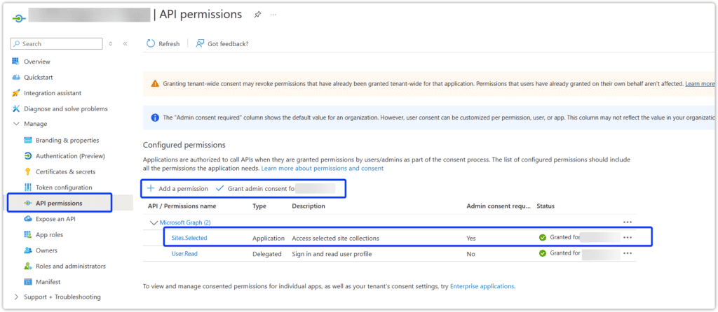Collapse the Microsoft Graph permissions group
The image size is (718, 312).
tap(154, 222)
